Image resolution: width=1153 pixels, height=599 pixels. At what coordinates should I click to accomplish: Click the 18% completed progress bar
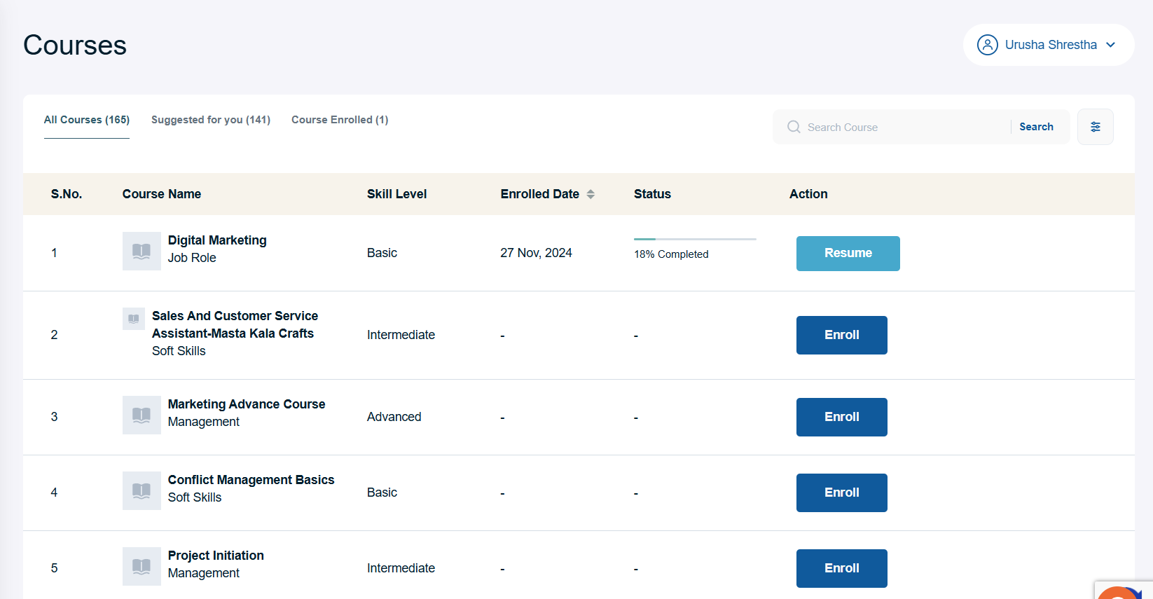click(x=694, y=240)
